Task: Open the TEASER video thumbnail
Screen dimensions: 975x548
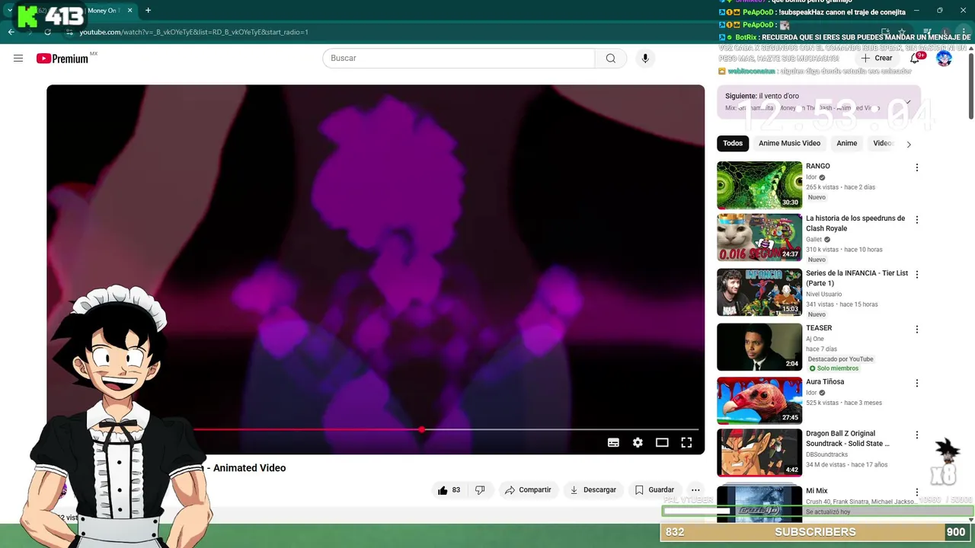Action: (x=759, y=347)
